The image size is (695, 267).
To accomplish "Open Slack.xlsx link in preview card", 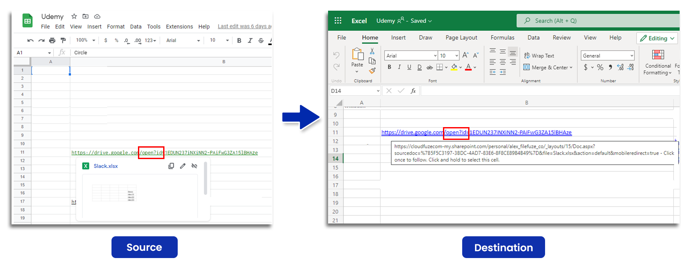I will 106,166.
